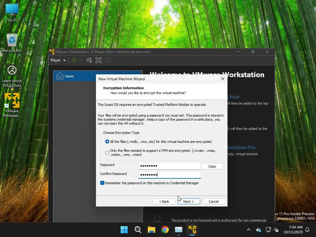
Task: Click the 'Encryption Information' heading
Action: tap(123, 88)
